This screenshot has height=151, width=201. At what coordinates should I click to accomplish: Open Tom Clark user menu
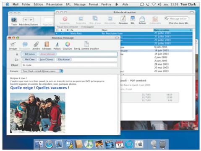click(x=188, y=5)
